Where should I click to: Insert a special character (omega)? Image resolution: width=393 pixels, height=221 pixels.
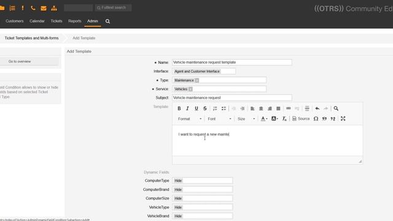pos(316,118)
